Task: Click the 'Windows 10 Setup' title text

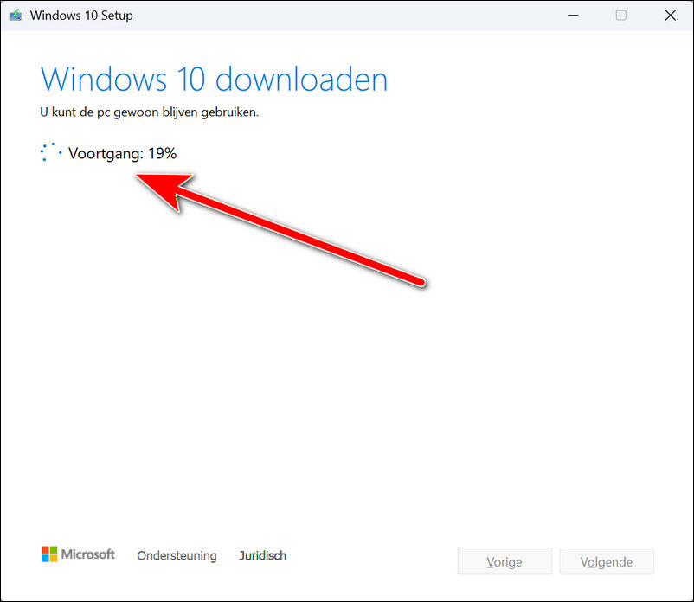Action: pos(82,16)
